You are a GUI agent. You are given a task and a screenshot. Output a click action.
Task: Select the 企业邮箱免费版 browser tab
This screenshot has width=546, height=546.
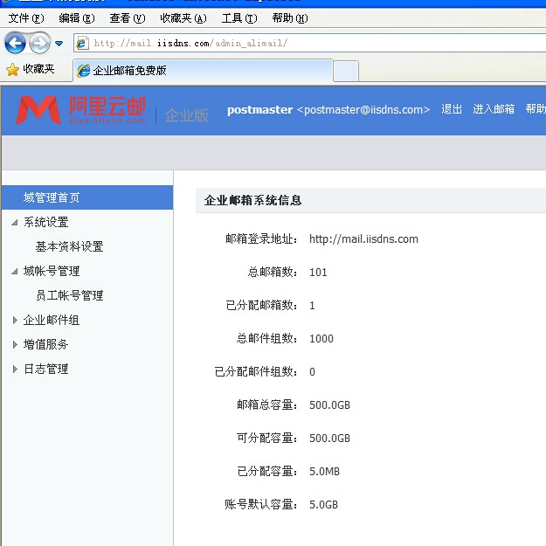(201, 70)
